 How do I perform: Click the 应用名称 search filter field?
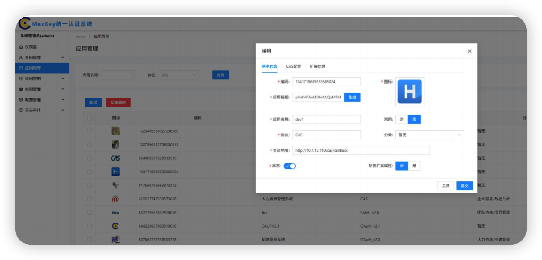tap(118, 75)
